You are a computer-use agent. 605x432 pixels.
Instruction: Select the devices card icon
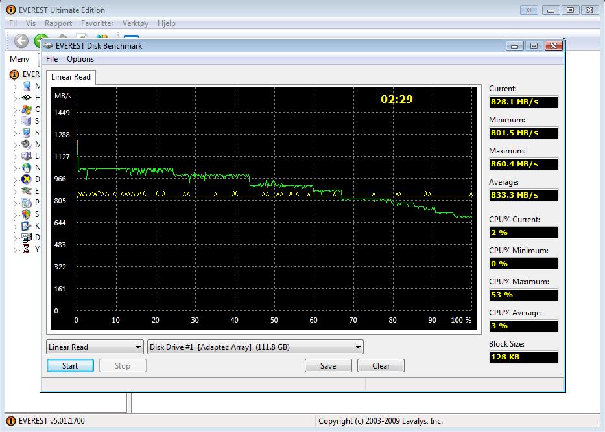(26, 191)
